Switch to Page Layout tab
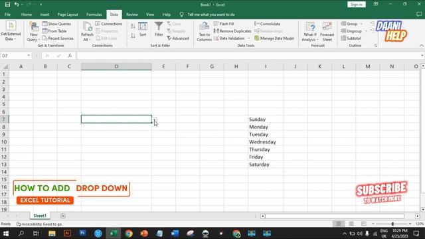The image size is (425, 239). click(68, 15)
